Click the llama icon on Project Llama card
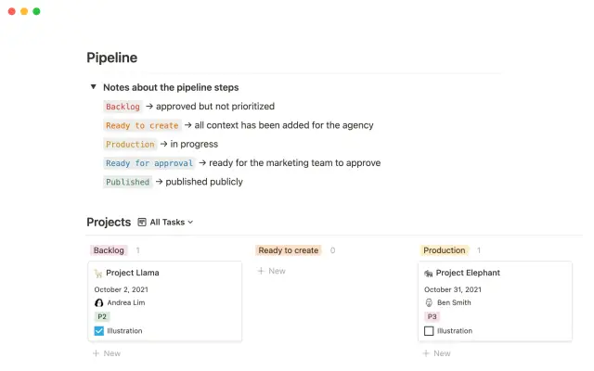This screenshot has width=594, height=371. [98, 274]
